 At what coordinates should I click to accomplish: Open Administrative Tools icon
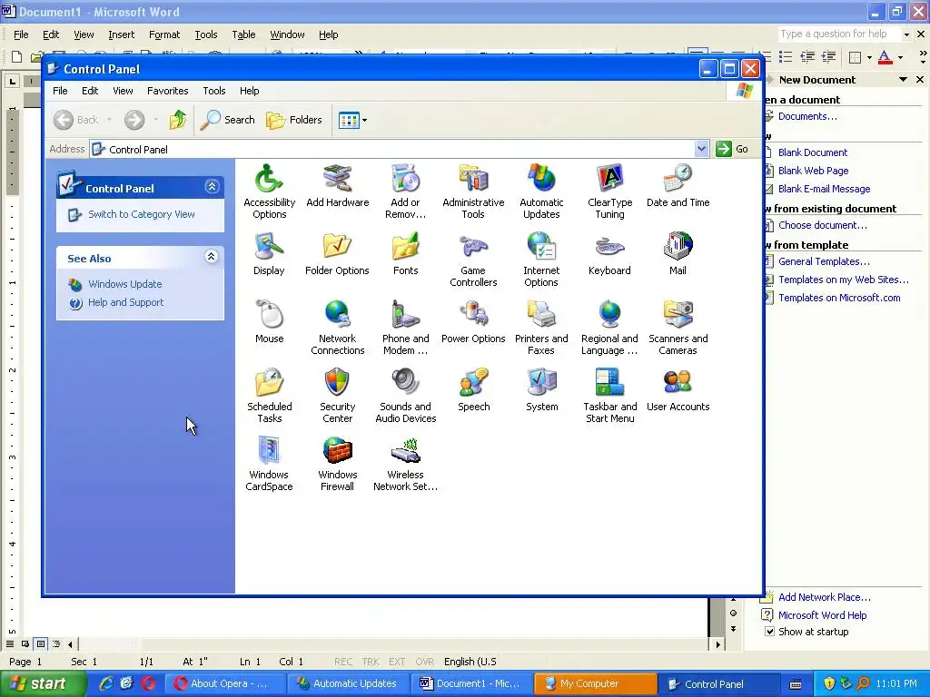[x=473, y=191]
